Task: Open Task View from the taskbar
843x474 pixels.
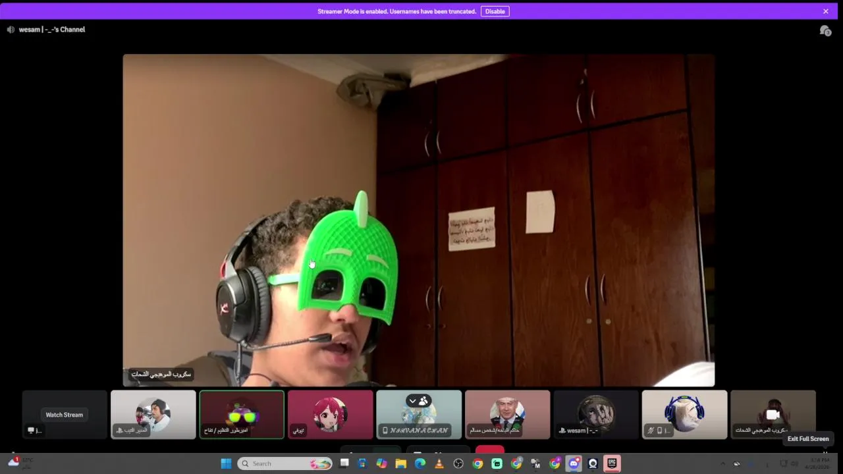Action: click(x=344, y=463)
